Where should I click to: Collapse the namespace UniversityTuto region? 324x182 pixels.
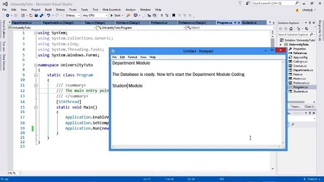click(x=36, y=65)
